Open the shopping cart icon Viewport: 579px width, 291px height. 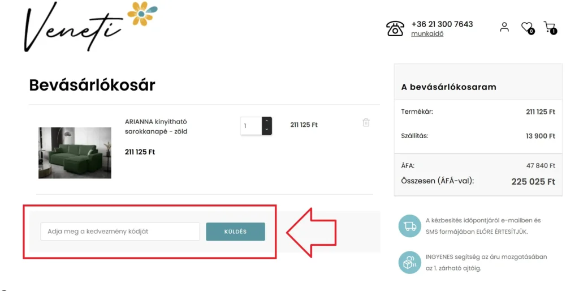(548, 27)
